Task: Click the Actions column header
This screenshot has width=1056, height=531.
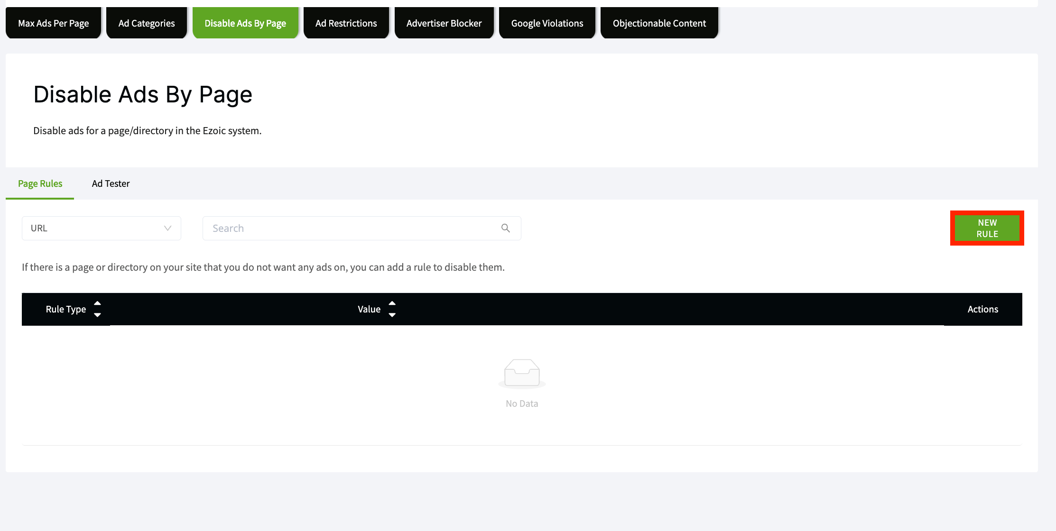Action: click(983, 309)
